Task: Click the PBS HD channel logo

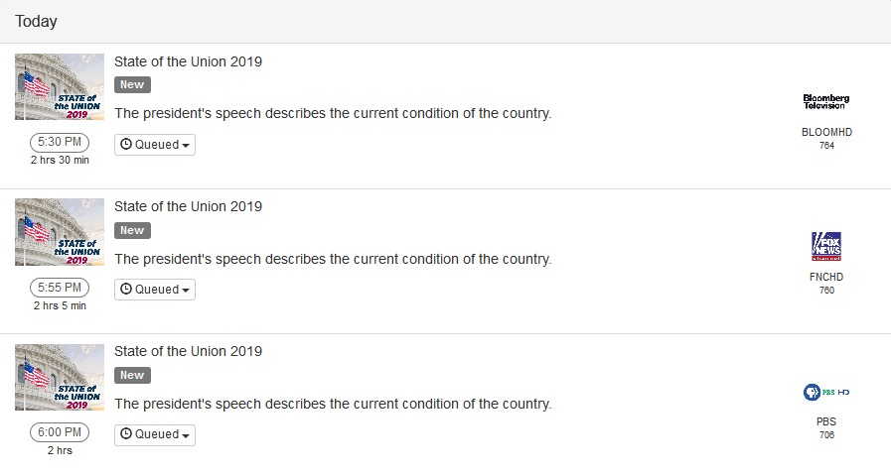Action: point(826,392)
